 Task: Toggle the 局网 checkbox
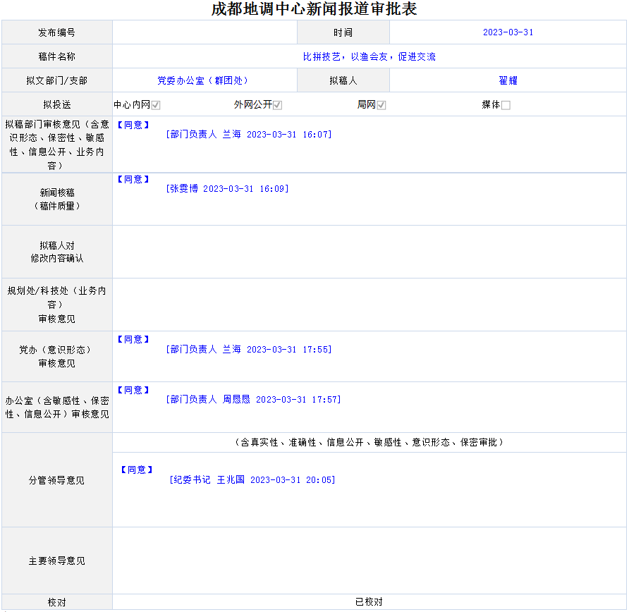click(x=381, y=105)
